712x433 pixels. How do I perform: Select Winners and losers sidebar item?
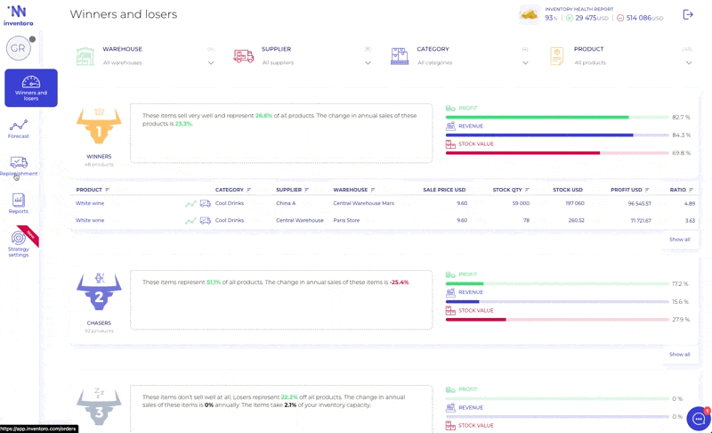pyautogui.click(x=31, y=87)
